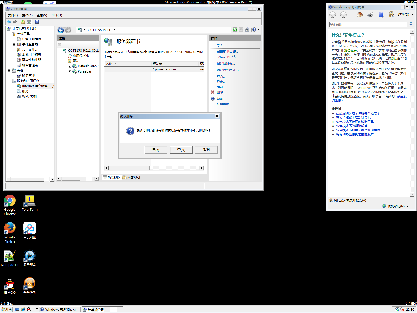This screenshot has width=417, height=313.
Task: Click the refresh page icon in IIS toolbar
Action: (235, 30)
